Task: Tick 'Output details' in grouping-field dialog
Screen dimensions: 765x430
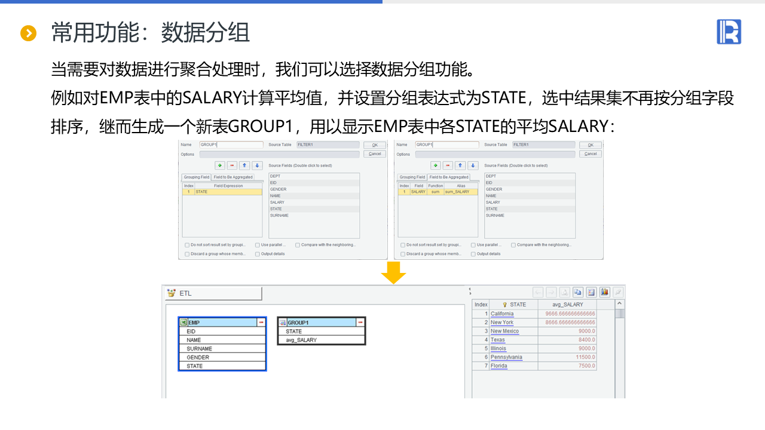Action: [x=258, y=254]
